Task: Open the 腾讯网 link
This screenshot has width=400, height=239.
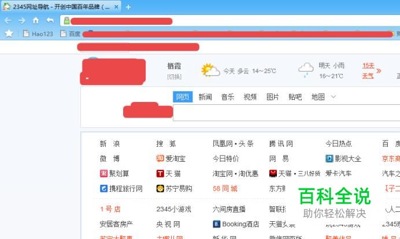Action: pyautogui.click(x=281, y=143)
